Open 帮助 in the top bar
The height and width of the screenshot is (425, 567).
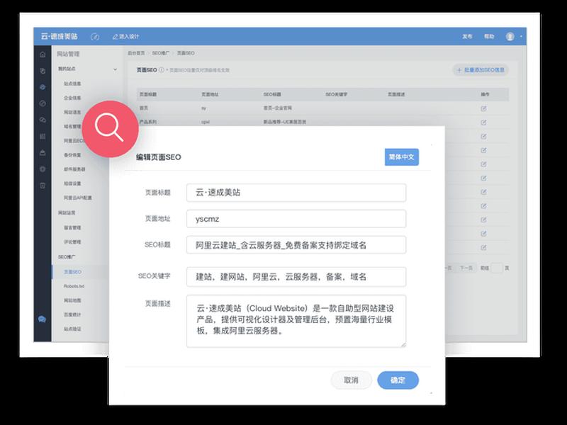489,37
